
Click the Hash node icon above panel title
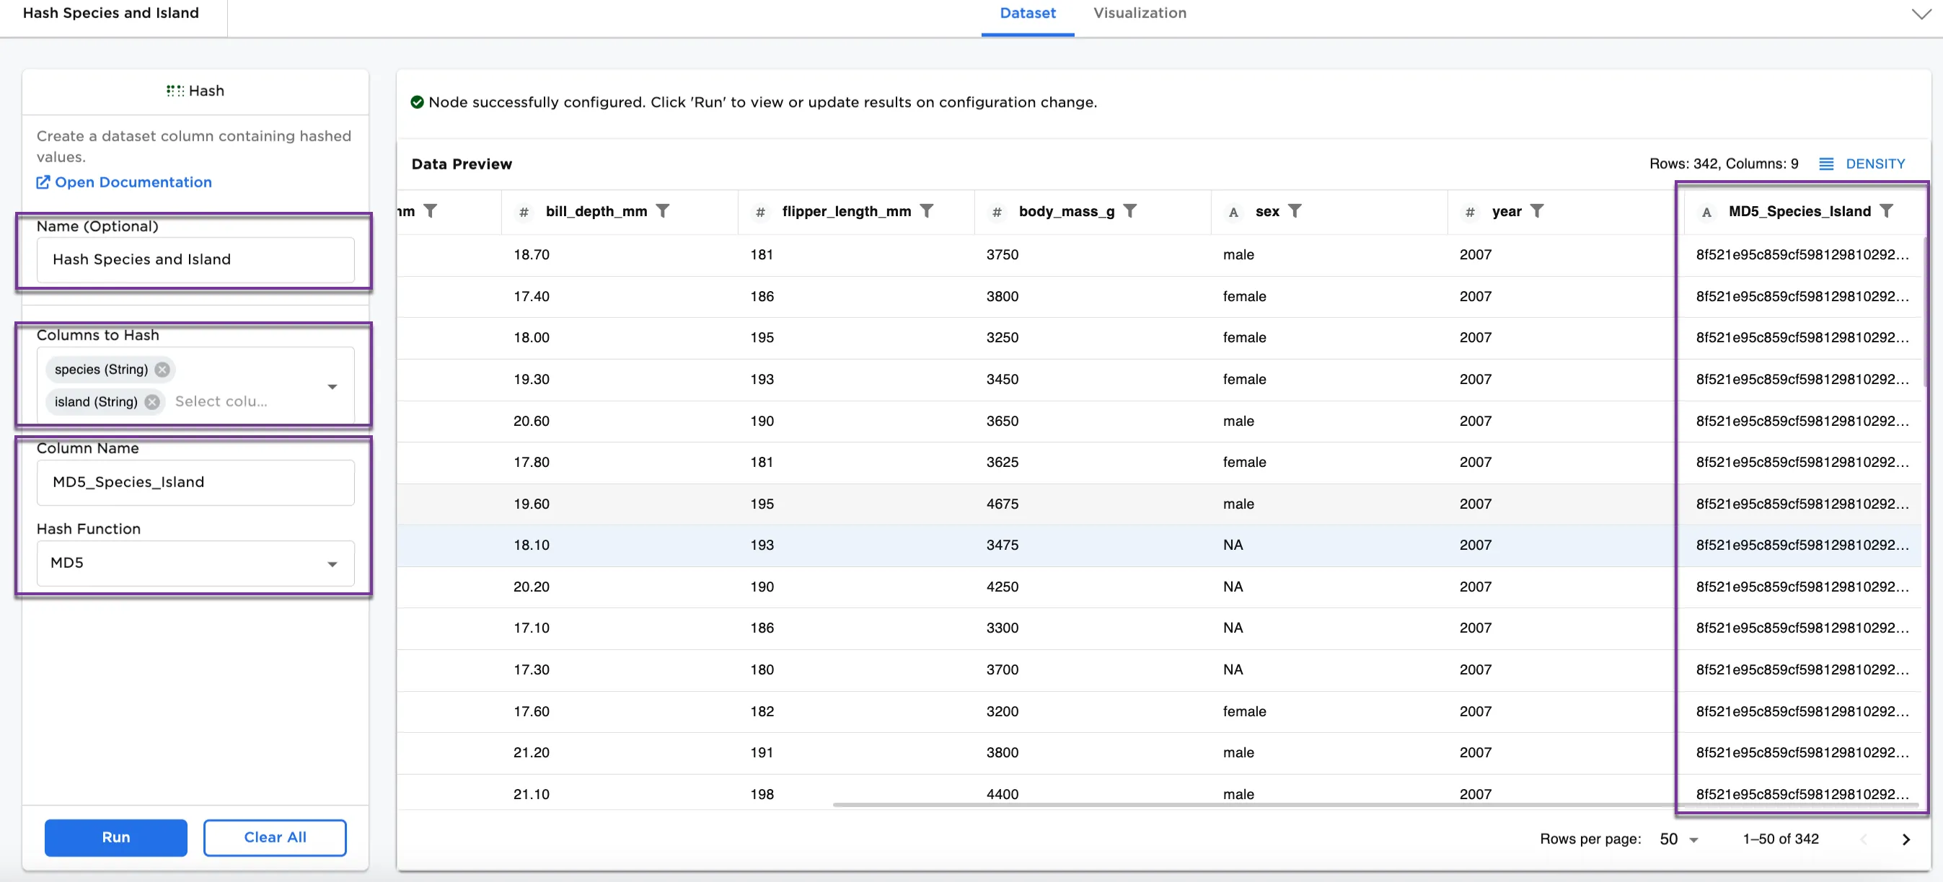click(x=175, y=91)
